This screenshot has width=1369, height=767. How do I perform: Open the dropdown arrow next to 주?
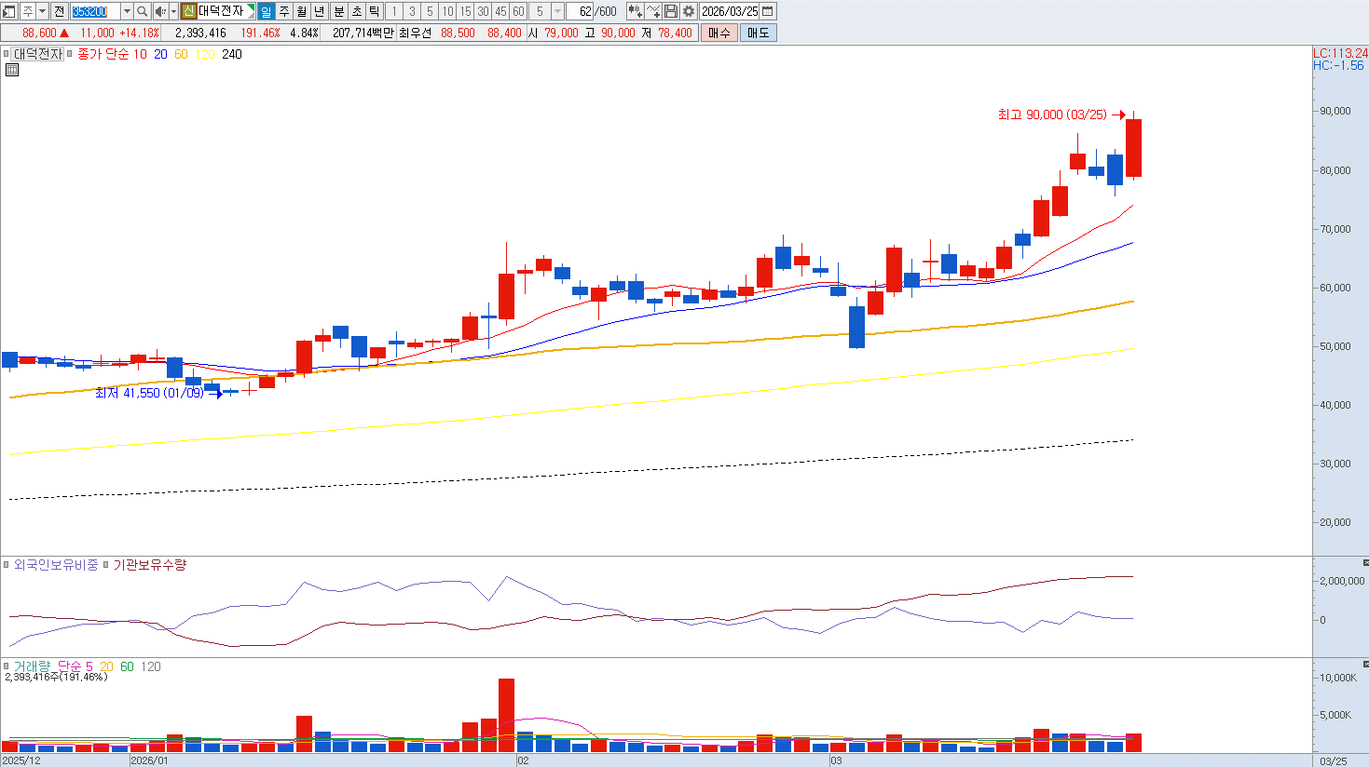point(43,11)
